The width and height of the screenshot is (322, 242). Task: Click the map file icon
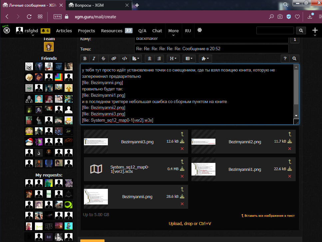tap(96, 169)
